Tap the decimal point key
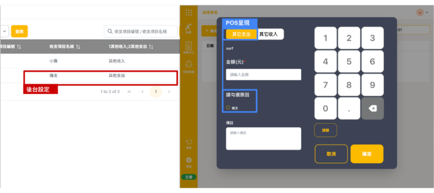434x193 pixels. tap(349, 109)
